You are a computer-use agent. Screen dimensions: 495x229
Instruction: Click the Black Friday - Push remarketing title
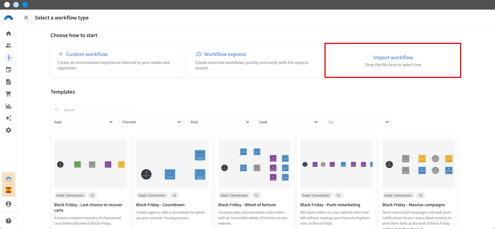[x=330, y=205]
